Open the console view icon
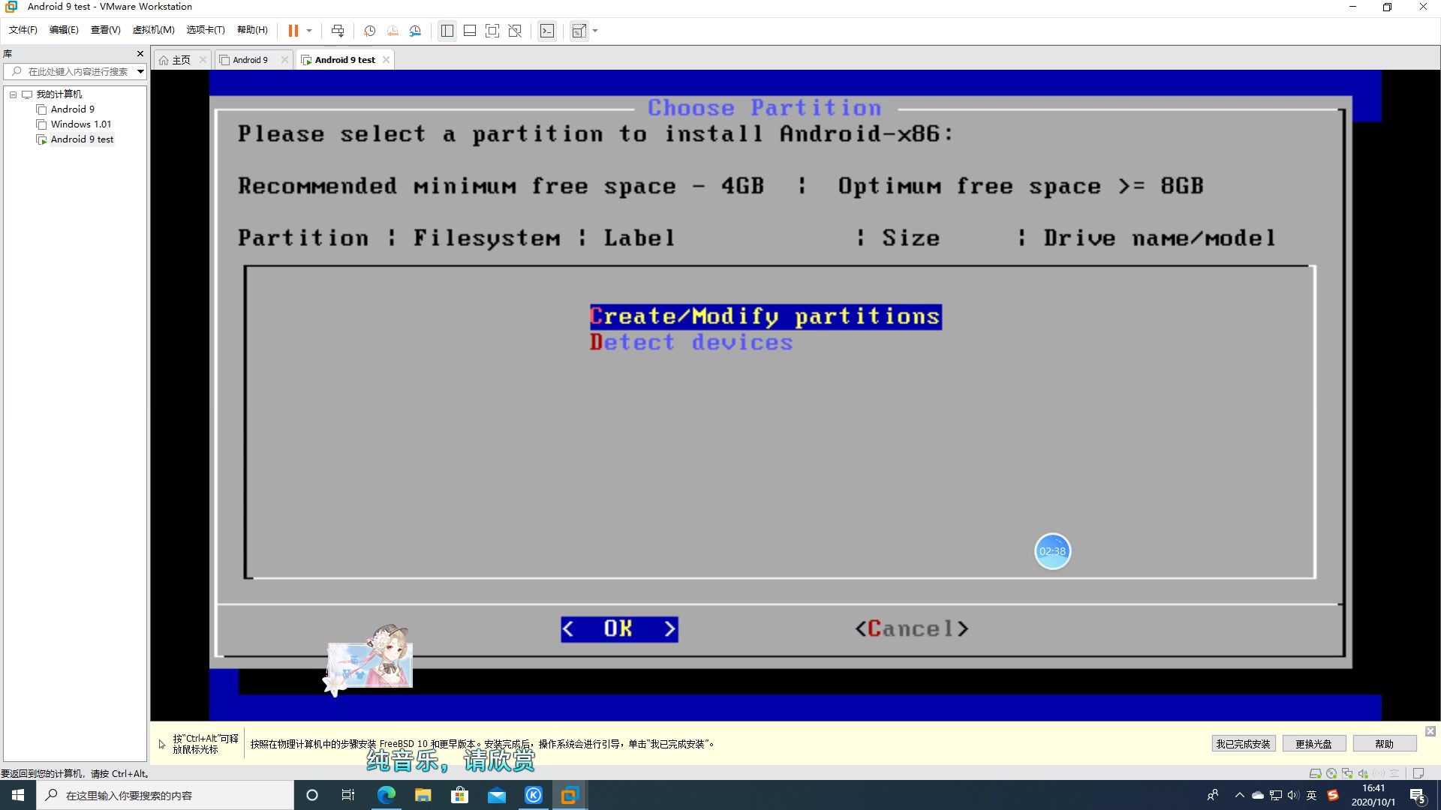Screen dimensions: 1441x810 click(x=547, y=31)
